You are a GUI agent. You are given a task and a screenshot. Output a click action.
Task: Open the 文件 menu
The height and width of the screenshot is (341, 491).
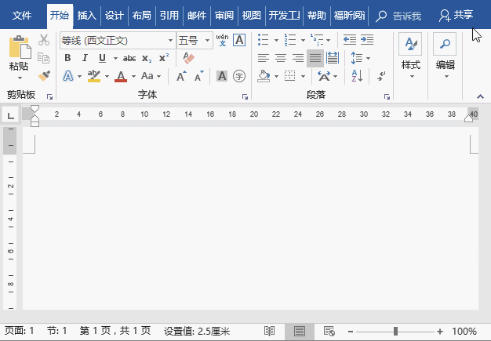tap(22, 15)
